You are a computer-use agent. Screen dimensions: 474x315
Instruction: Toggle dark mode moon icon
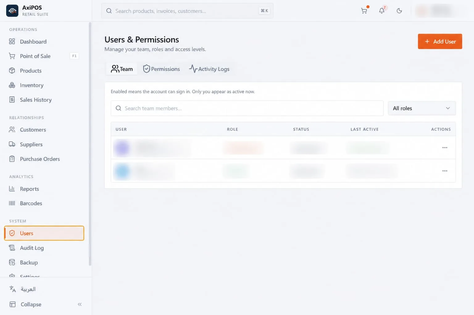coord(399,11)
